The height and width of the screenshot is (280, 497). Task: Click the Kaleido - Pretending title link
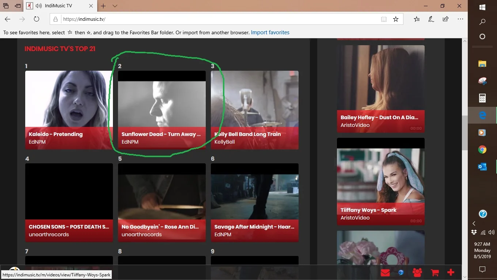tap(56, 134)
